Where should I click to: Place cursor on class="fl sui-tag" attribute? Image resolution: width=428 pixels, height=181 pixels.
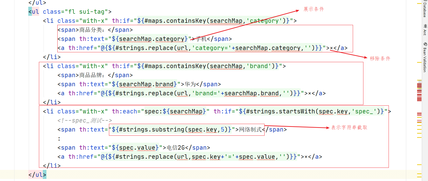tap(77, 12)
